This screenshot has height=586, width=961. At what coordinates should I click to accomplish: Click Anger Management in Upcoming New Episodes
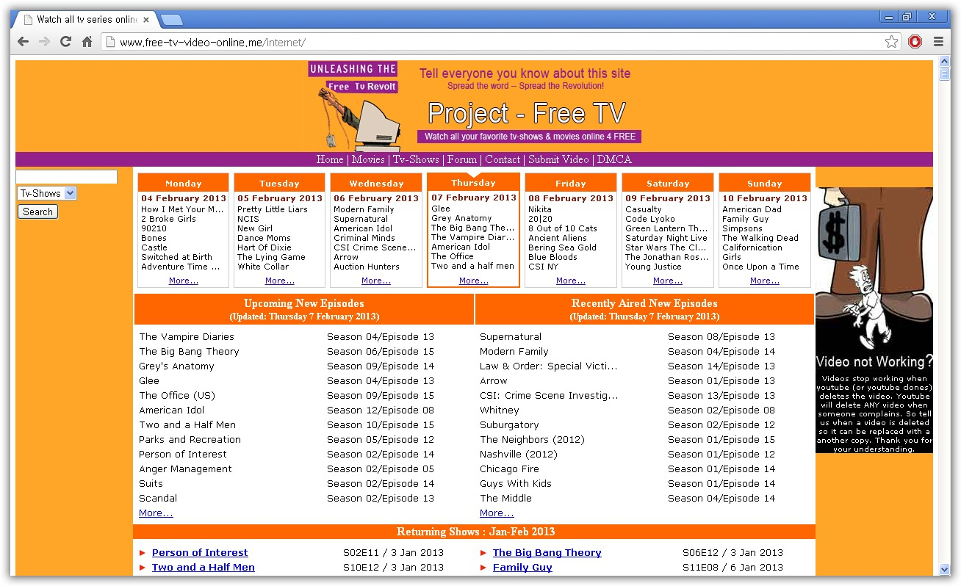185,469
